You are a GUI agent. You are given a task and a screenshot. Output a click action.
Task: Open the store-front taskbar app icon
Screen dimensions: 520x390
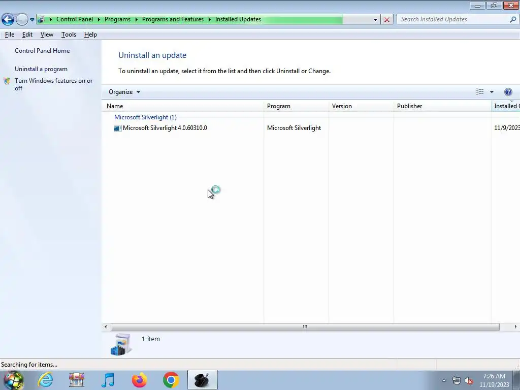point(77,380)
